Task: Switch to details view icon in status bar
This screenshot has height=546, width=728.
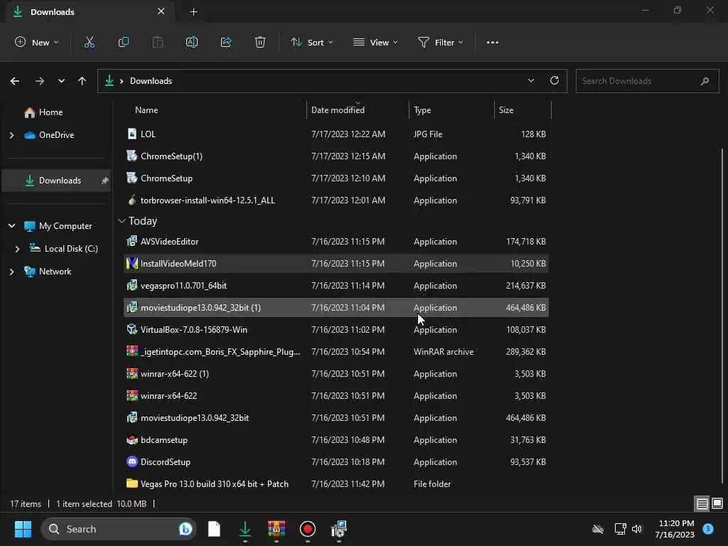Action: (x=702, y=503)
